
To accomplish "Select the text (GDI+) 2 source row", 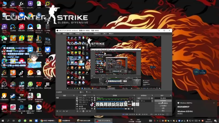I will tap(86, 102).
